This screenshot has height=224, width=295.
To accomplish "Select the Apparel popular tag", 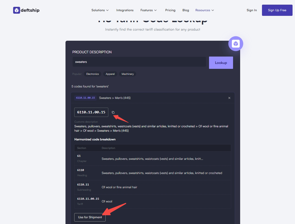I will 110,74.
